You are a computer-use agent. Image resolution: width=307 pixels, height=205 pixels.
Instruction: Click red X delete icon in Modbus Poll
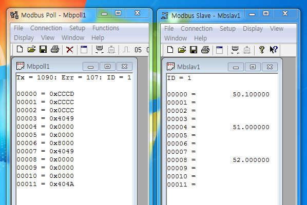click(x=70, y=50)
